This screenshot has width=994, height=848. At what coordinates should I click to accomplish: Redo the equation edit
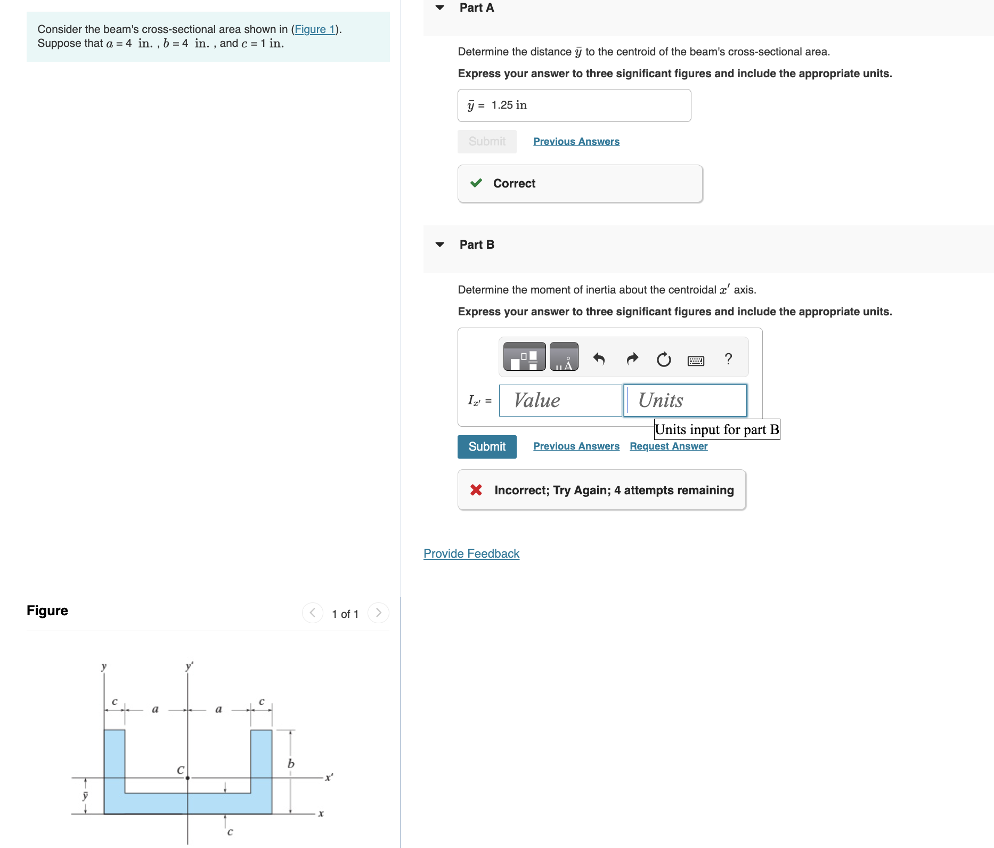tap(632, 358)
